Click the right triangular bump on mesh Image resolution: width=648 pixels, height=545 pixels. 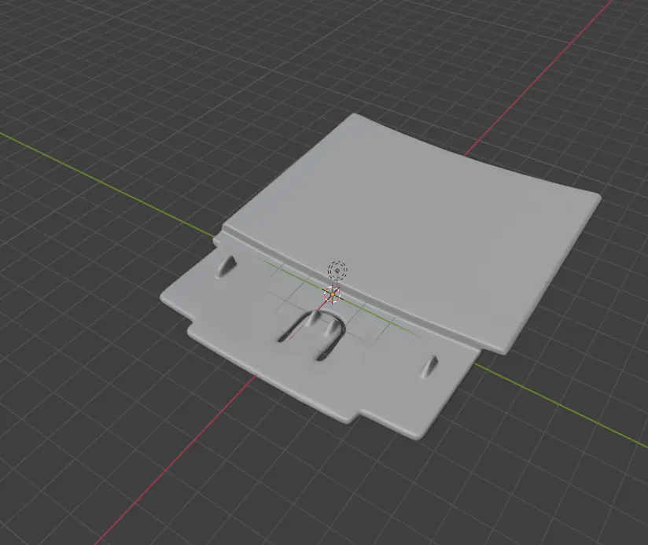[x=429, y=365]
